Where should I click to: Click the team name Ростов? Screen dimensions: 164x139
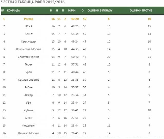click(28, 19)
